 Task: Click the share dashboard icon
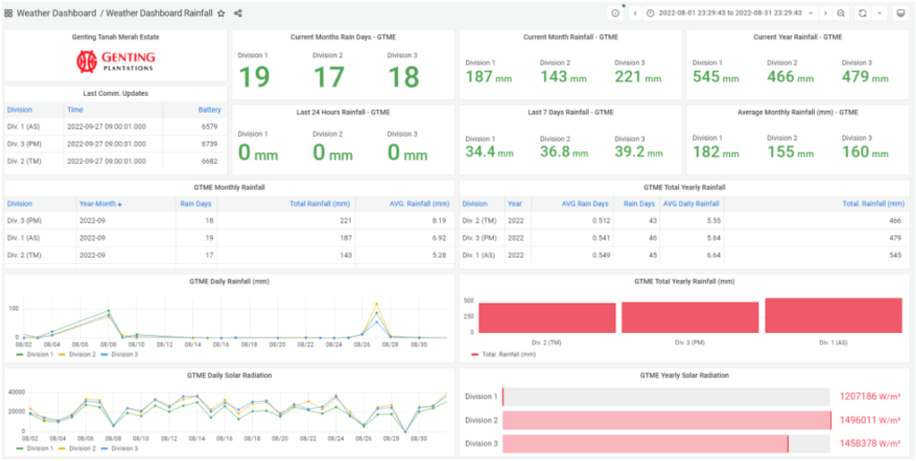[x=239, y=13]
